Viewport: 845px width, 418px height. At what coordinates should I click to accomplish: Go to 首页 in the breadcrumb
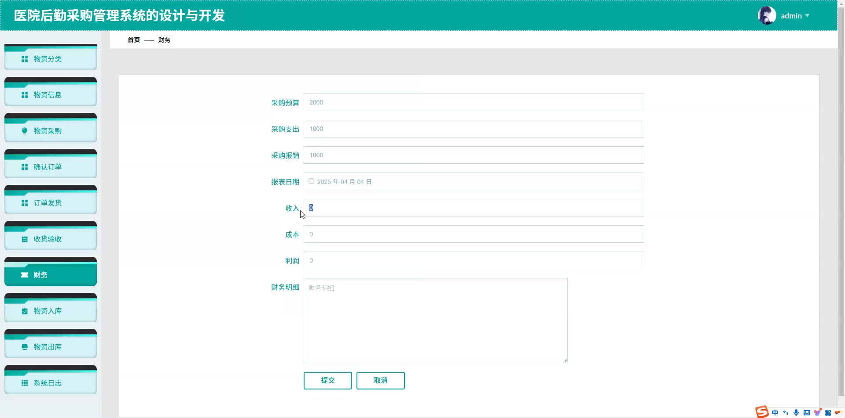tap(134, 40)
